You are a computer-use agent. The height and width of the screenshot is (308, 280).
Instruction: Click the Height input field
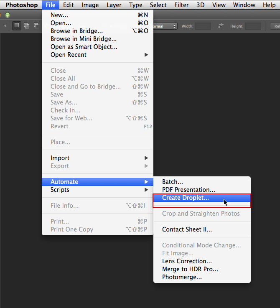253,26
